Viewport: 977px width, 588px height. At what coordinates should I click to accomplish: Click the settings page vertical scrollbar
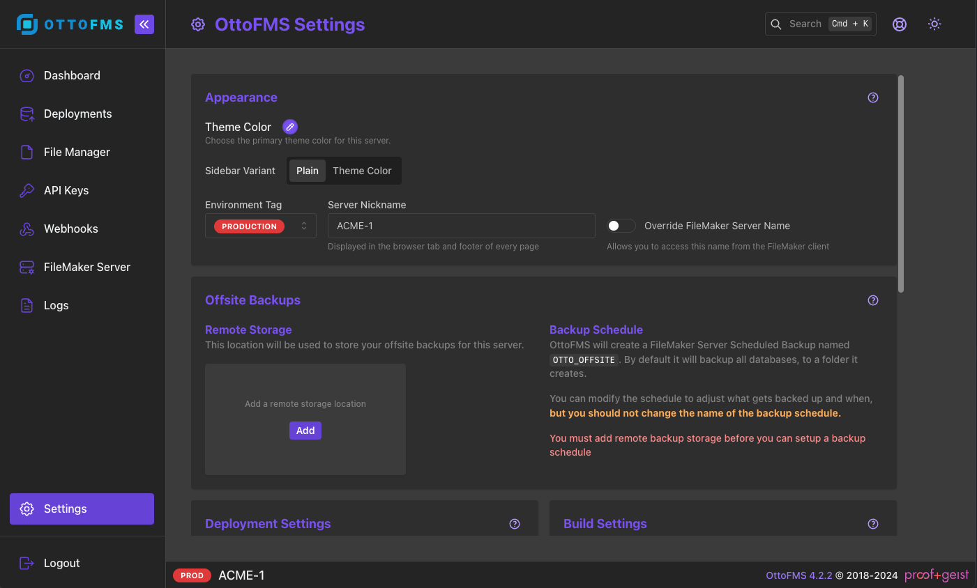point(901,184)
